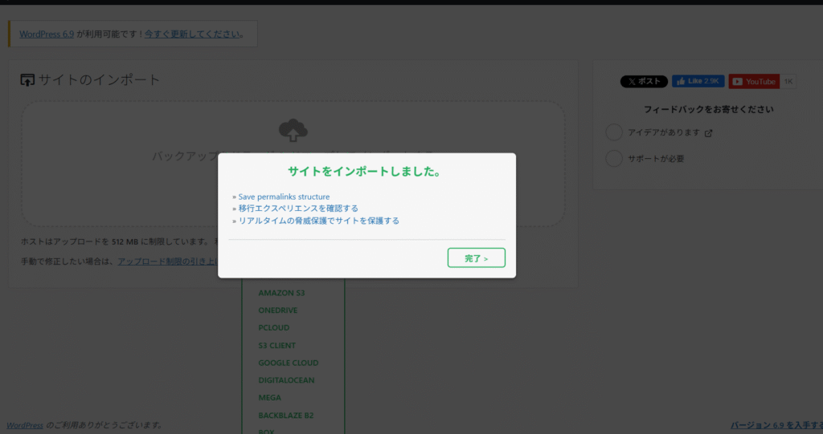Image resolution: width=823 pixels, height=434 pixels.
Task: Click the cloud upload icon
Action: point(293,130)
